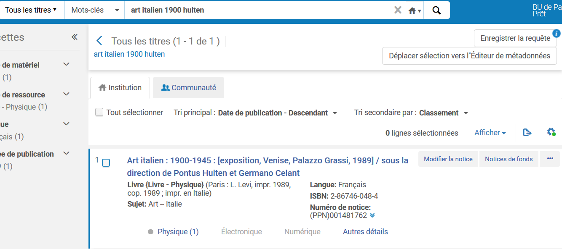The height and width of the screenshot is (249, 562).
Task: Check the Tout sélectionner checkbox
Action: pos(99,112)
